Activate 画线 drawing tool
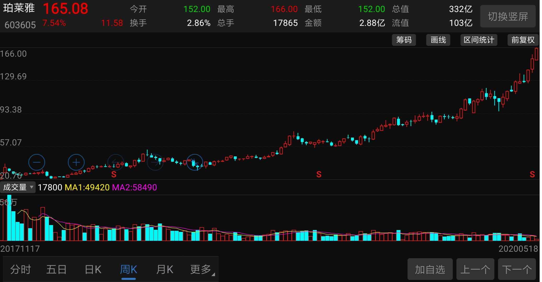 click(x=438, y=40)
